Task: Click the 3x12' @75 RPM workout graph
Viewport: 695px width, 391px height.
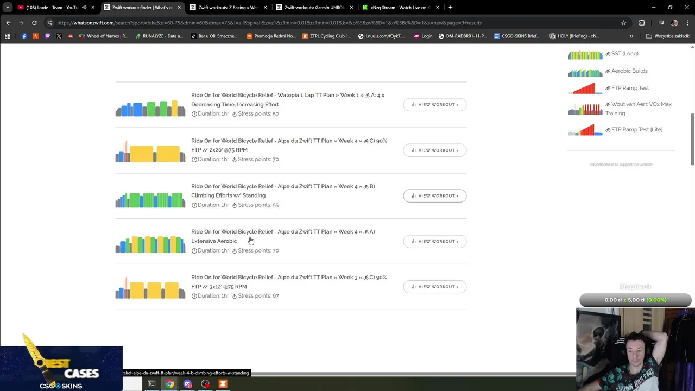Action: point(150,288)
